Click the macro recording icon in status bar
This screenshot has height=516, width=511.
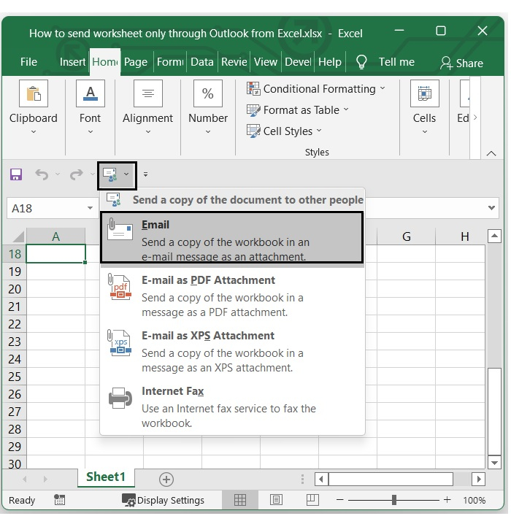(59, 500)
